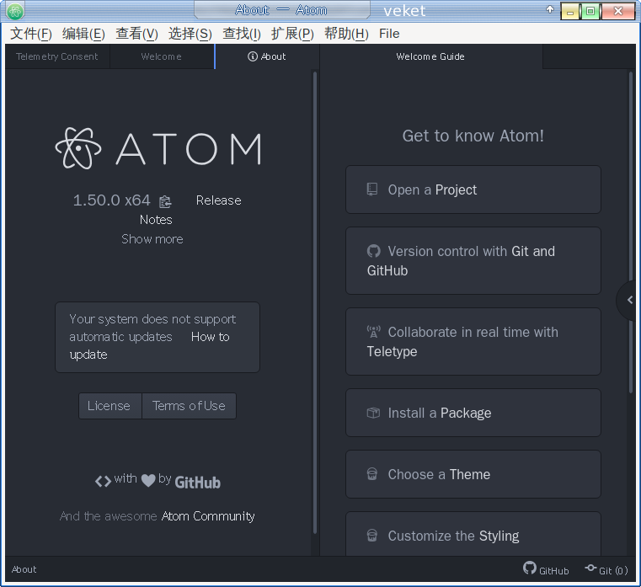Image resolution: width=641 pixels, height=587 pixels.
Task: Click the Git commit icon in the status bar
Action: pyautogui.click(x=590, y=568)
